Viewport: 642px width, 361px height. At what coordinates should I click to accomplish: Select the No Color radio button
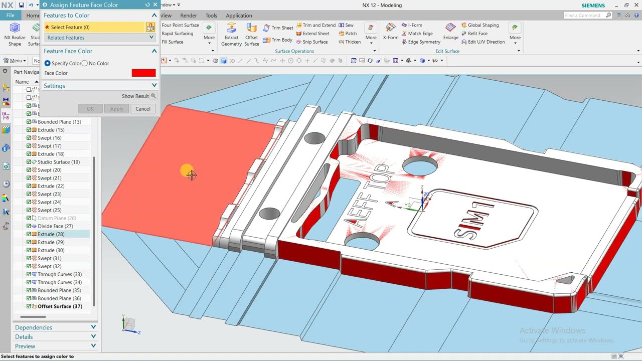84,63
